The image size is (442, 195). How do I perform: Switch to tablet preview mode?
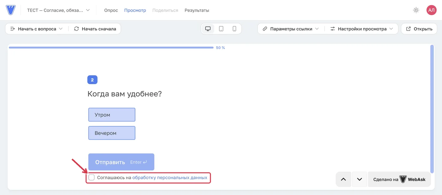(x=221, y=29)
